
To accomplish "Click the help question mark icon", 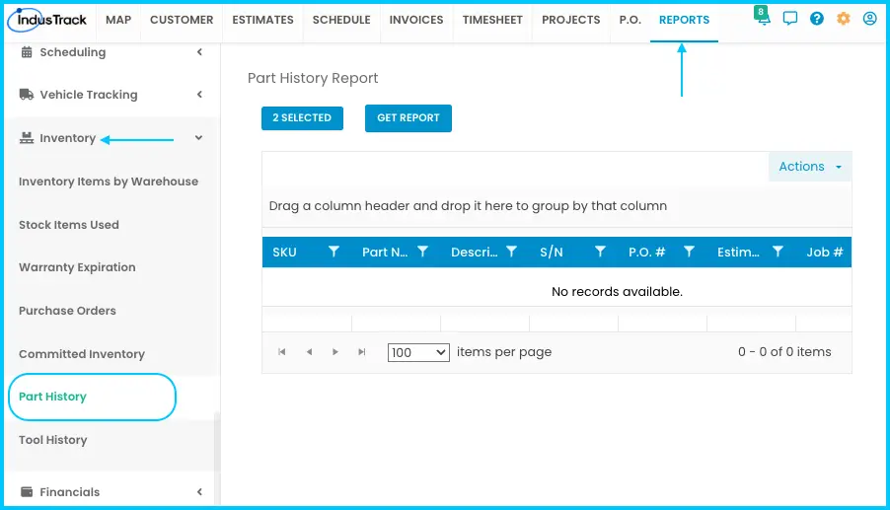I will 817,19.
